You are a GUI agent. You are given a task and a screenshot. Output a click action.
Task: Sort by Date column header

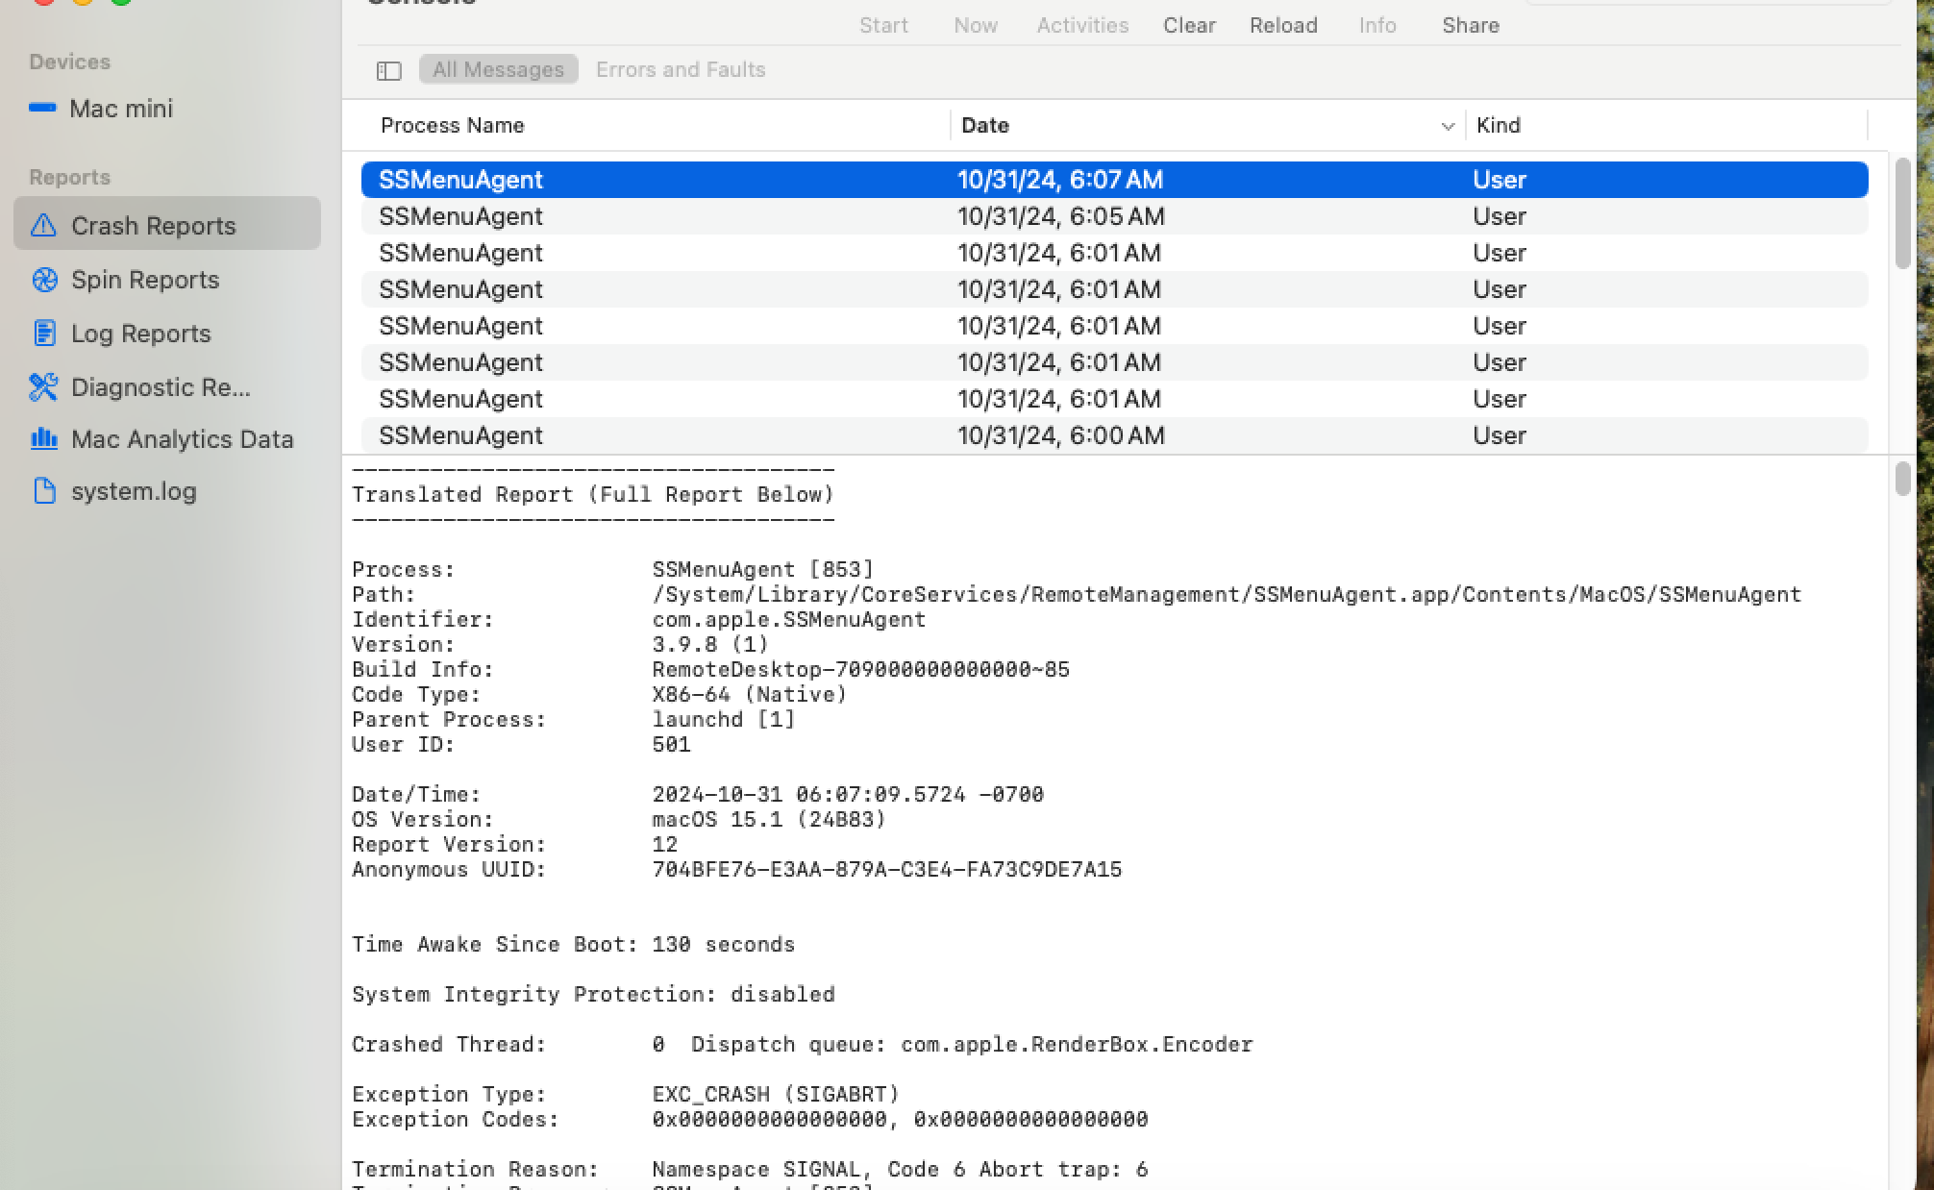[x=985, y=125]
